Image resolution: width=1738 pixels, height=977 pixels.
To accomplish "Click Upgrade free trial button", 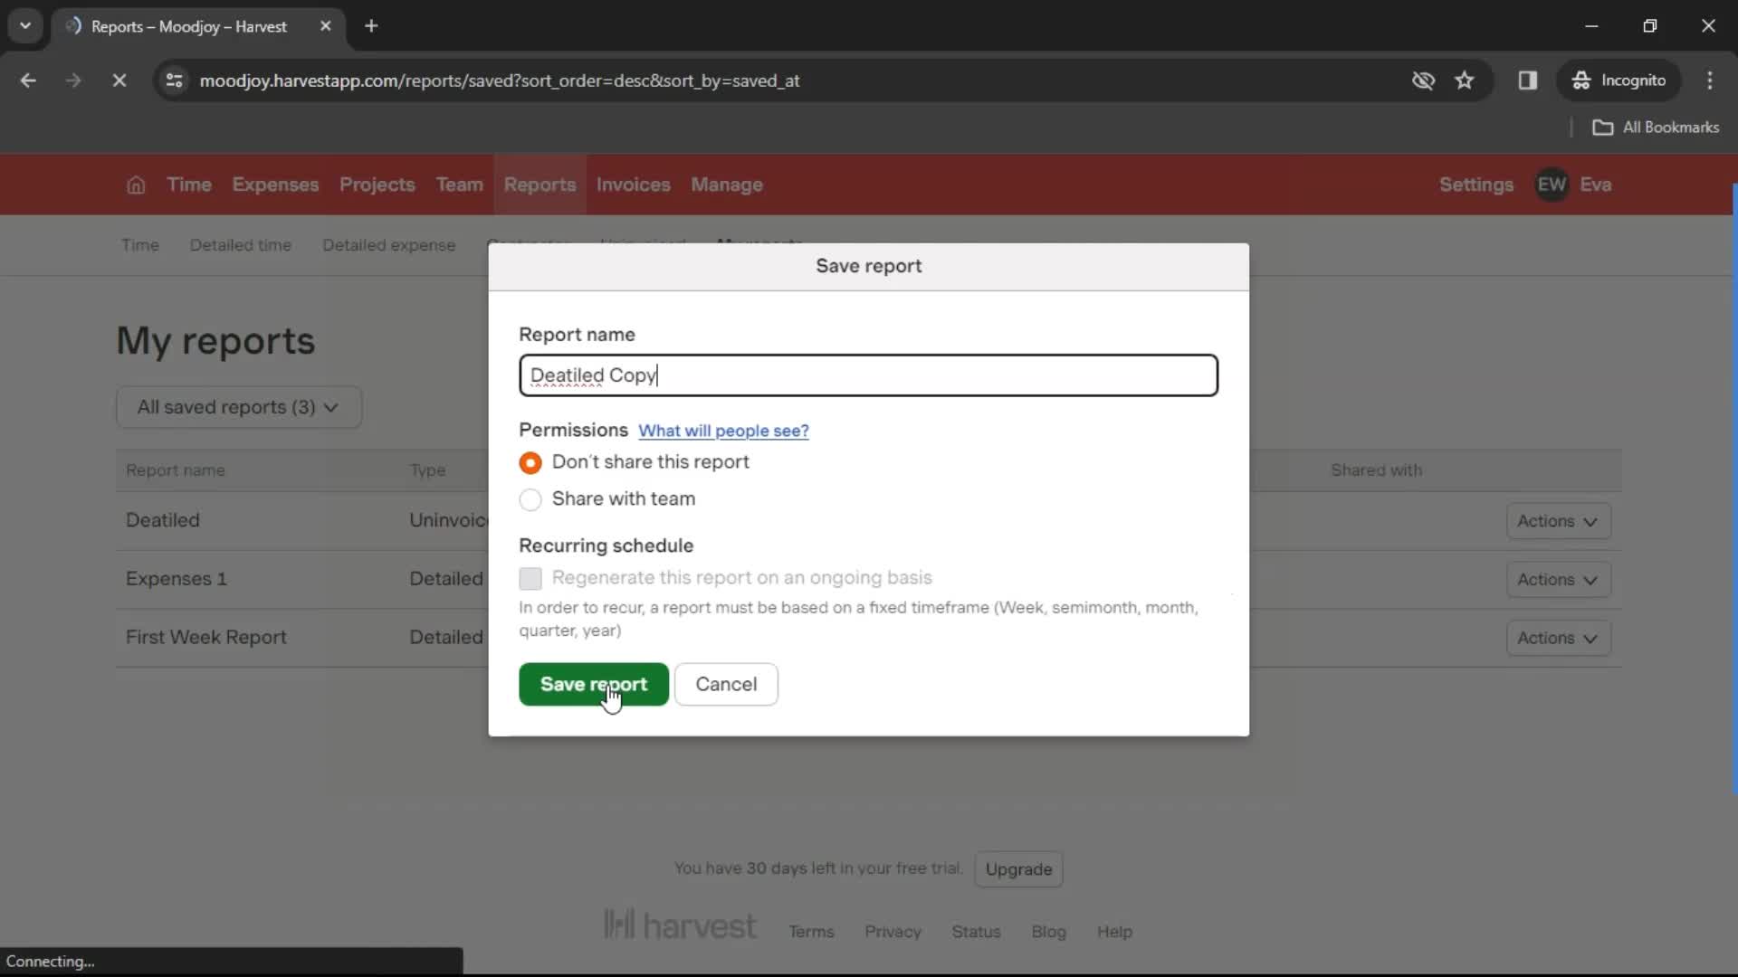I will 1018,868.
